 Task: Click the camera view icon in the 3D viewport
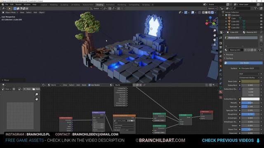coord(214,40)
